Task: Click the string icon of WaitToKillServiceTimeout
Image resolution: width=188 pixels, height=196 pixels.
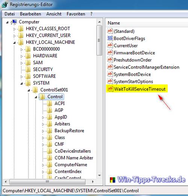Action: tap(110, 89)
